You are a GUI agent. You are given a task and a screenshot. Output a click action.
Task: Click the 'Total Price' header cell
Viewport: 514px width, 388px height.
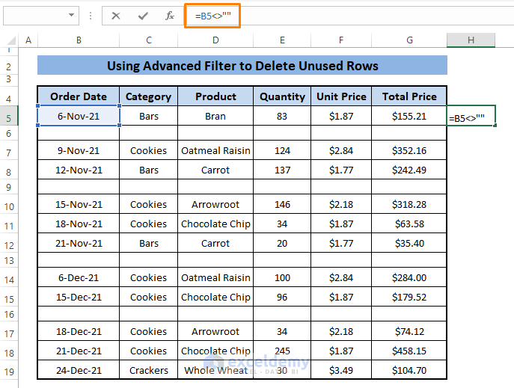tap(409, 96)
